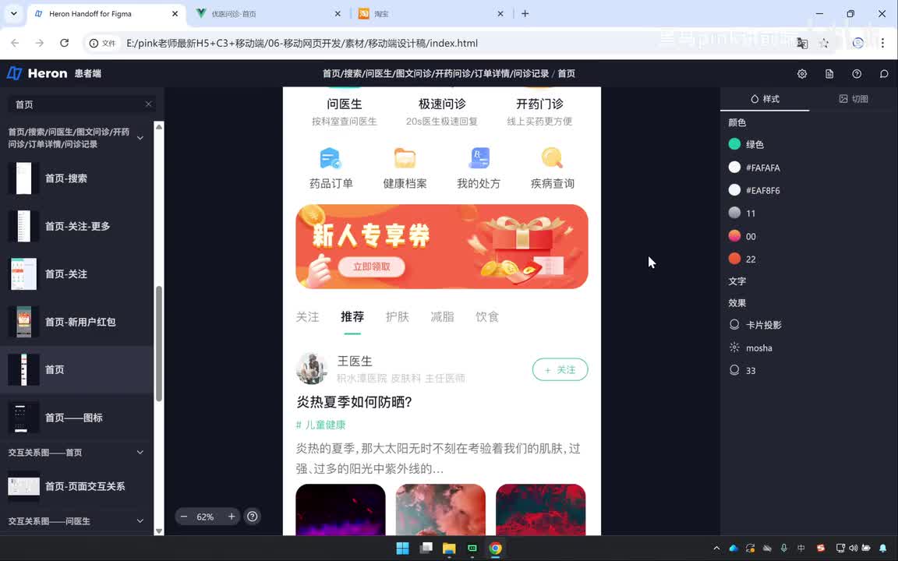The height and width of the screenshot is (561, 898).
Task: Switch to the 优医问诊-首页 browser tab
Action: point(267,14)
